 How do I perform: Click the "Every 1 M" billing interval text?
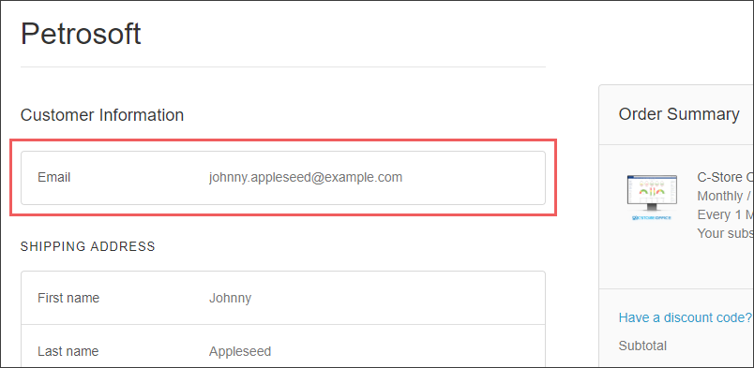click(x=725, y=214)
